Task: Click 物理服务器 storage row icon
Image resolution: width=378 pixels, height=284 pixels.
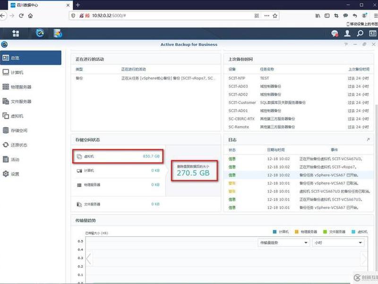Action: point(79,185)
